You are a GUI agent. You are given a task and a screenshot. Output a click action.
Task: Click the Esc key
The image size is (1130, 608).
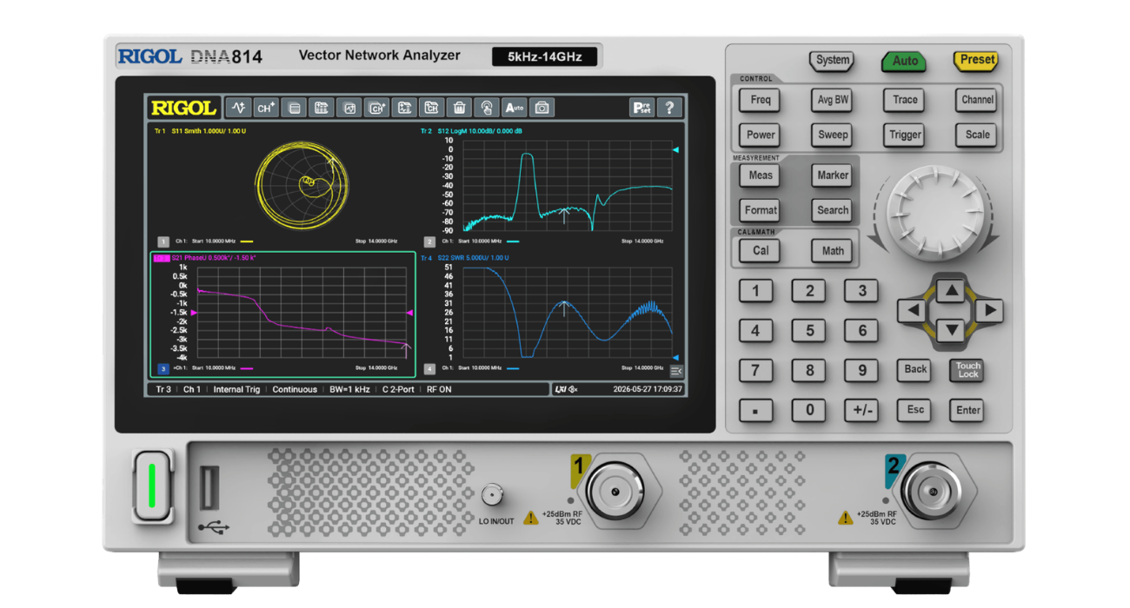tap(915, 410)
